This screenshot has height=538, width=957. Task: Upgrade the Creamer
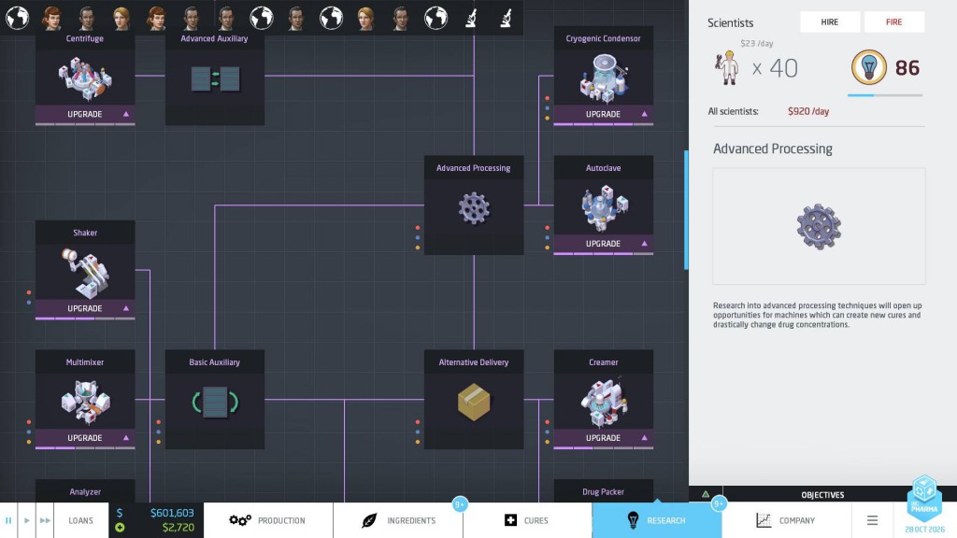click(x=603, y=438)
